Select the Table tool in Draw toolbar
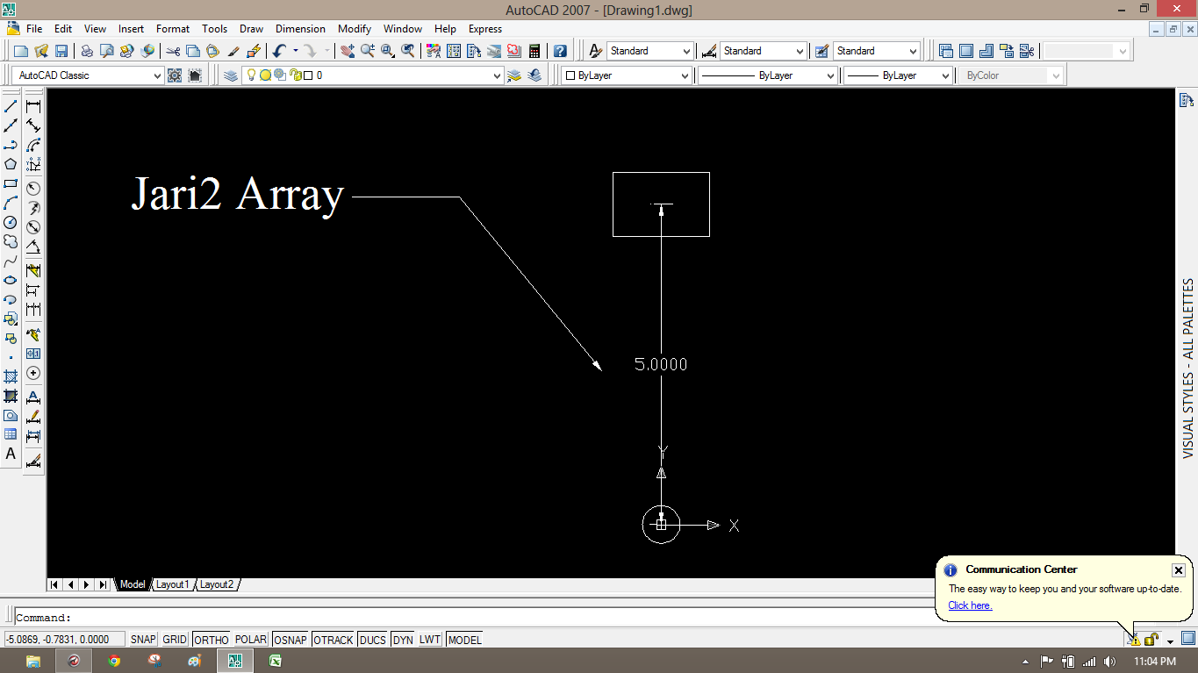This screenshot has height=673, width=1198. [11, 434]
